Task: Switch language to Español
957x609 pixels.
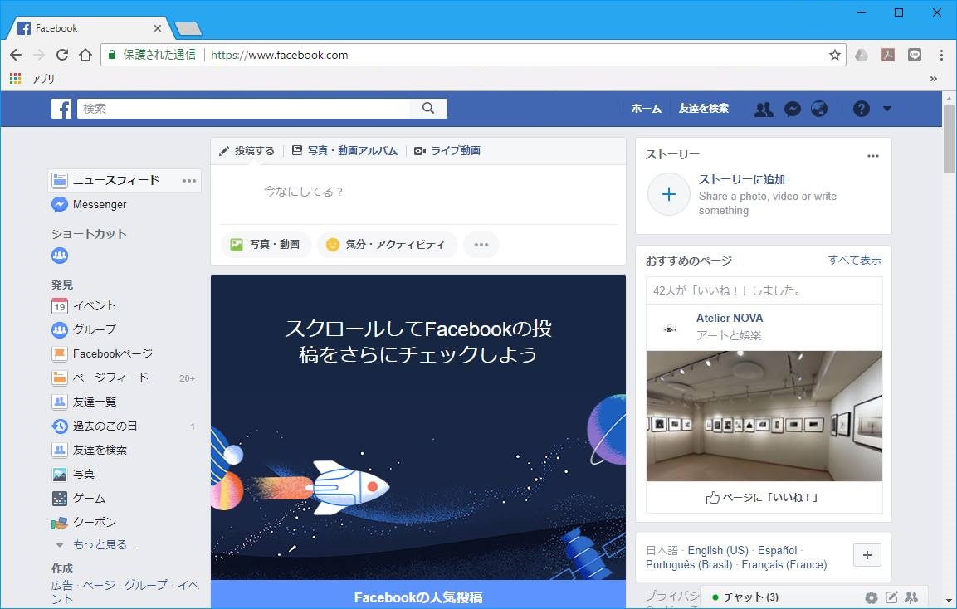Action: (x=777, y=550)
